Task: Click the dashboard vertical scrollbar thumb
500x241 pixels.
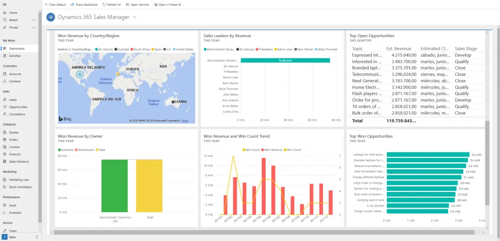Action: [x=487, y=163]
